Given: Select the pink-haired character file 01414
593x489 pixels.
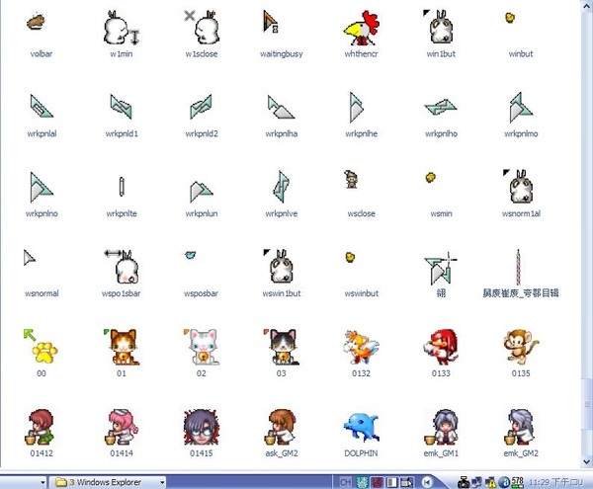Looking at the screenshot, I should tap(122, 427).
